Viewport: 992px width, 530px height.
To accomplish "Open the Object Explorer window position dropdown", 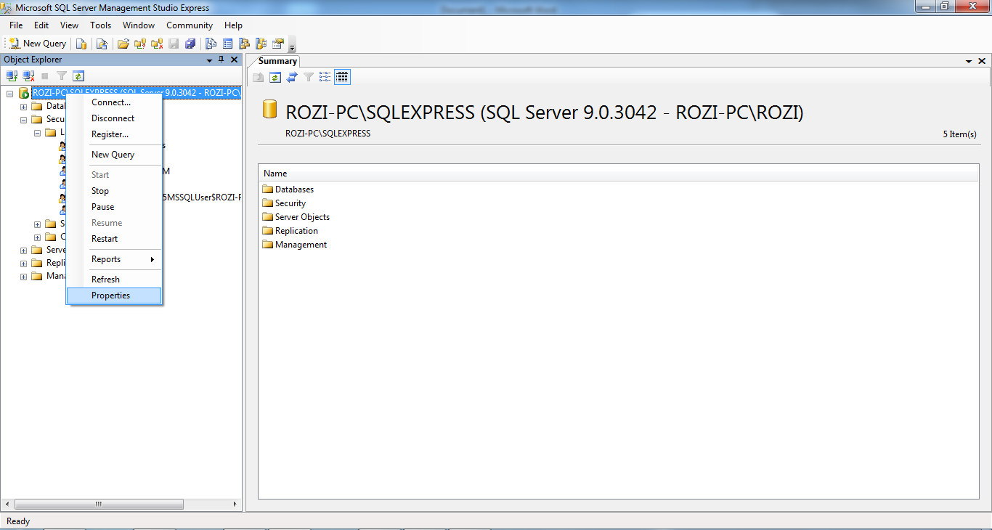I will click(x=209, y=60).
